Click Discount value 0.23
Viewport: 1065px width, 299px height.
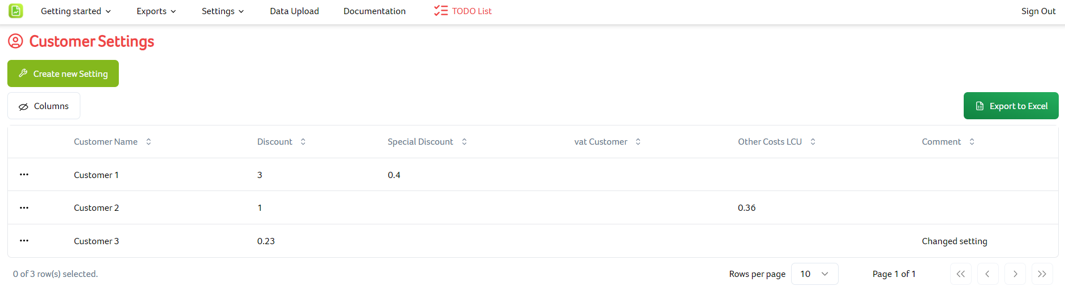click(266, 241)
